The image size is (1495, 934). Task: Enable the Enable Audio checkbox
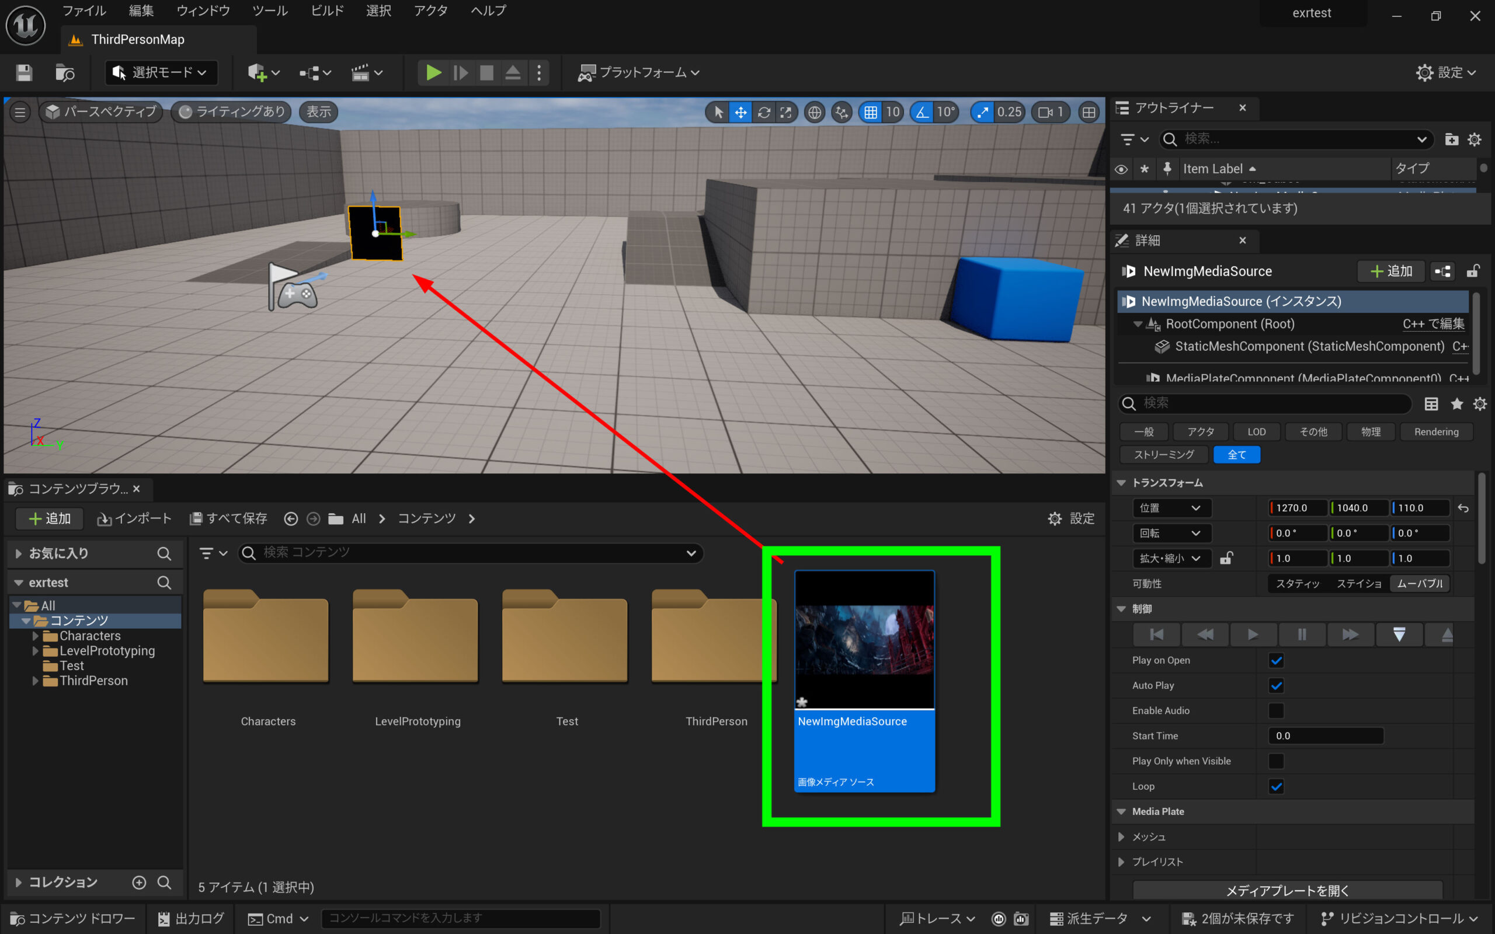coord(1275,711)
